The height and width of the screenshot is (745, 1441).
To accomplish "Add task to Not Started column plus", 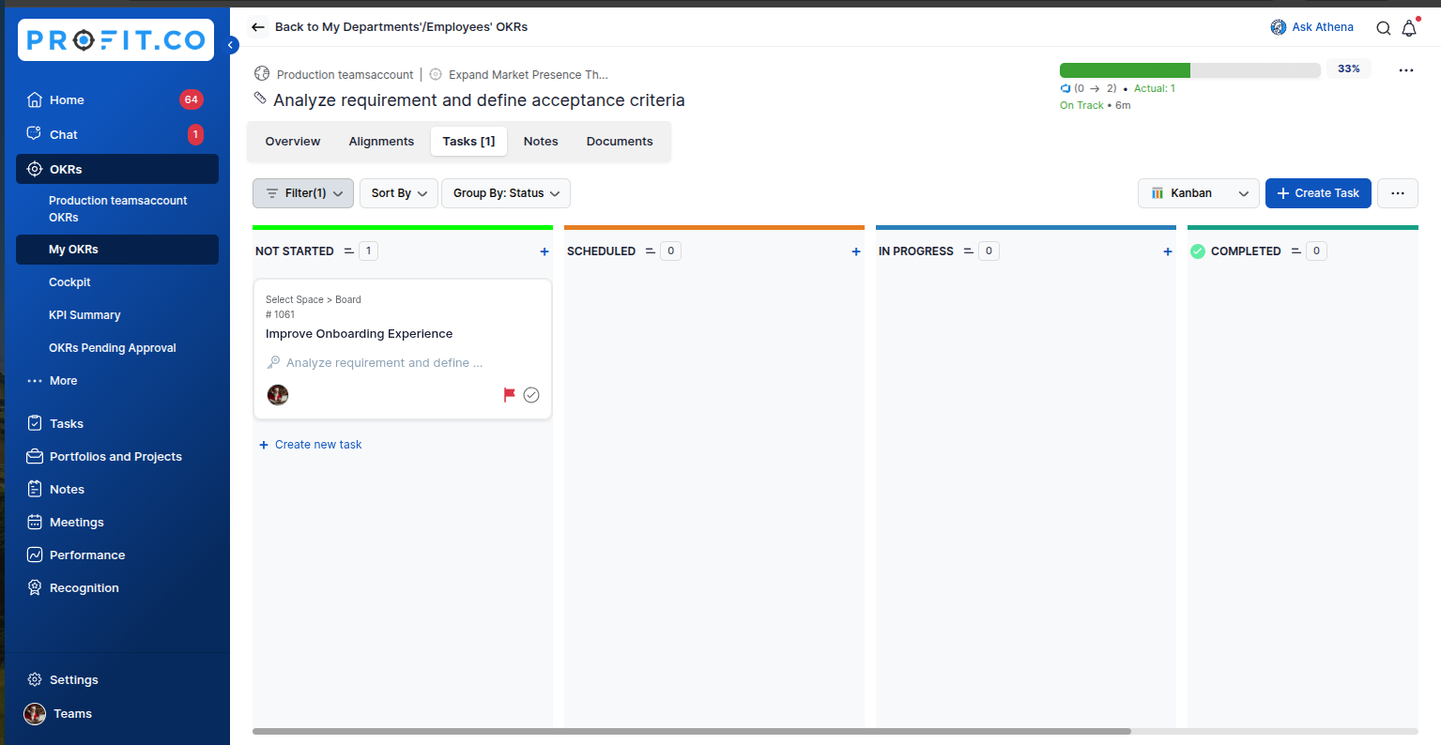I will coord(544,251).
